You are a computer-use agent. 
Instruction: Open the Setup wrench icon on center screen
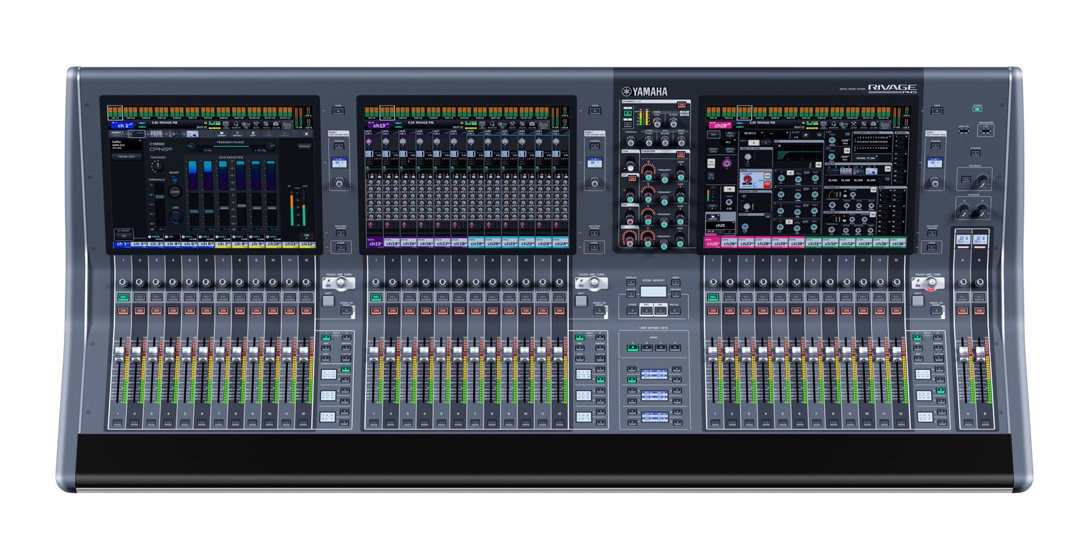click(x=511, y=124)
